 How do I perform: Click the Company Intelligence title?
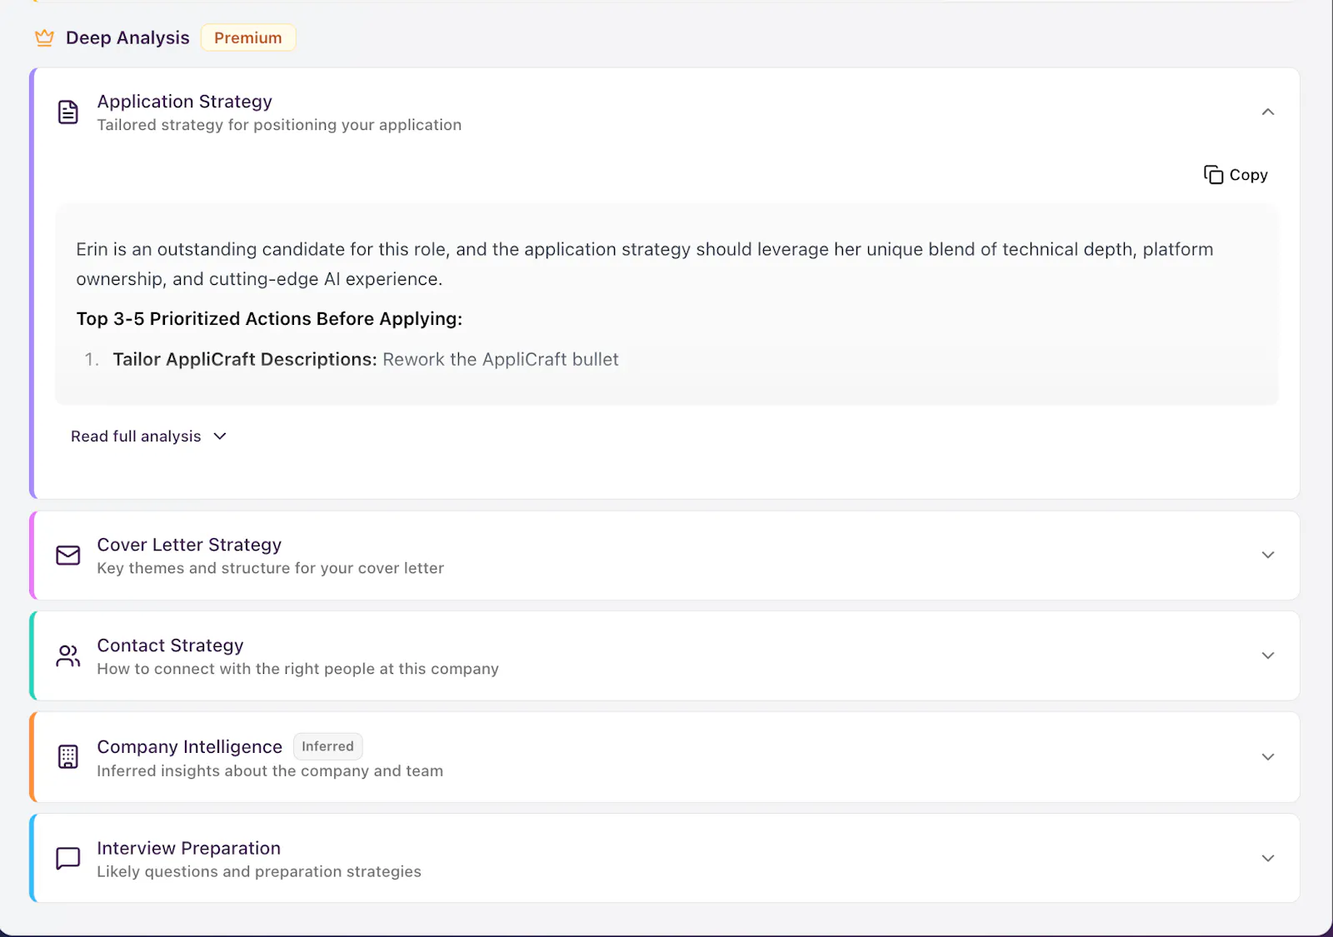(x=190, y=747)
